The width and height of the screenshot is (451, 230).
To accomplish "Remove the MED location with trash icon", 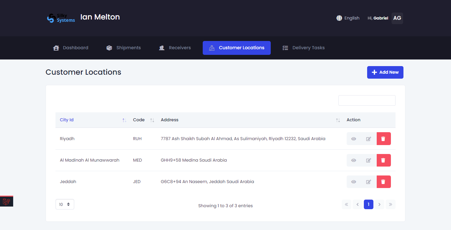I will (383, 160).
